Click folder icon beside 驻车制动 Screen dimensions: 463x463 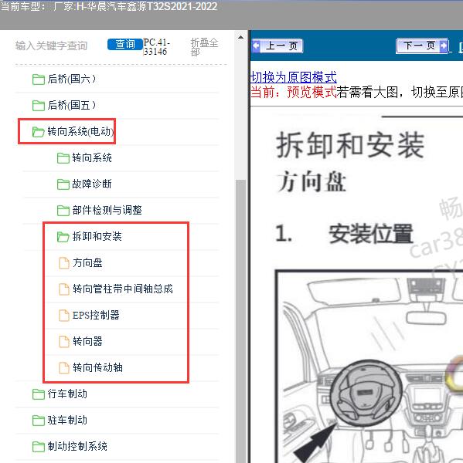pos(39,421)
